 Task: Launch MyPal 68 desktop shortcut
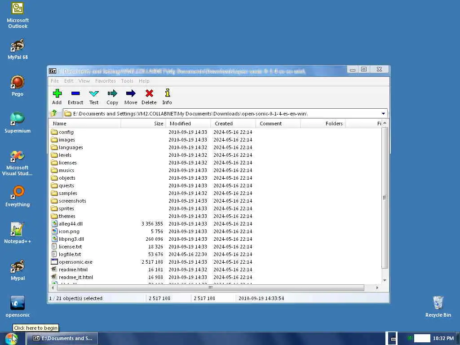pos(18,49)
